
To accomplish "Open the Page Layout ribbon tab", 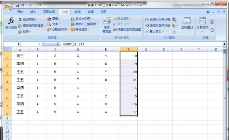I will [x=49, y=12].
